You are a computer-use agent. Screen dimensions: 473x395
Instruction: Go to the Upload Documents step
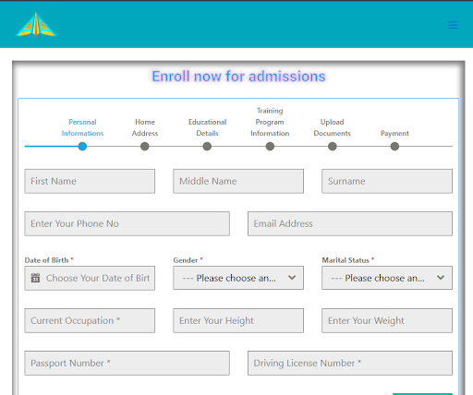[332, 127]
